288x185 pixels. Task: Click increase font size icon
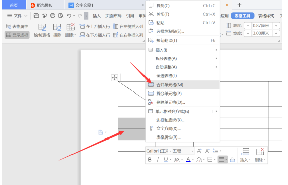click(199, 151)
